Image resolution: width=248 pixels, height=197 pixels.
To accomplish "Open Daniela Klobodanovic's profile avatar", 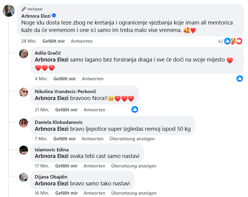I will 24,123.
